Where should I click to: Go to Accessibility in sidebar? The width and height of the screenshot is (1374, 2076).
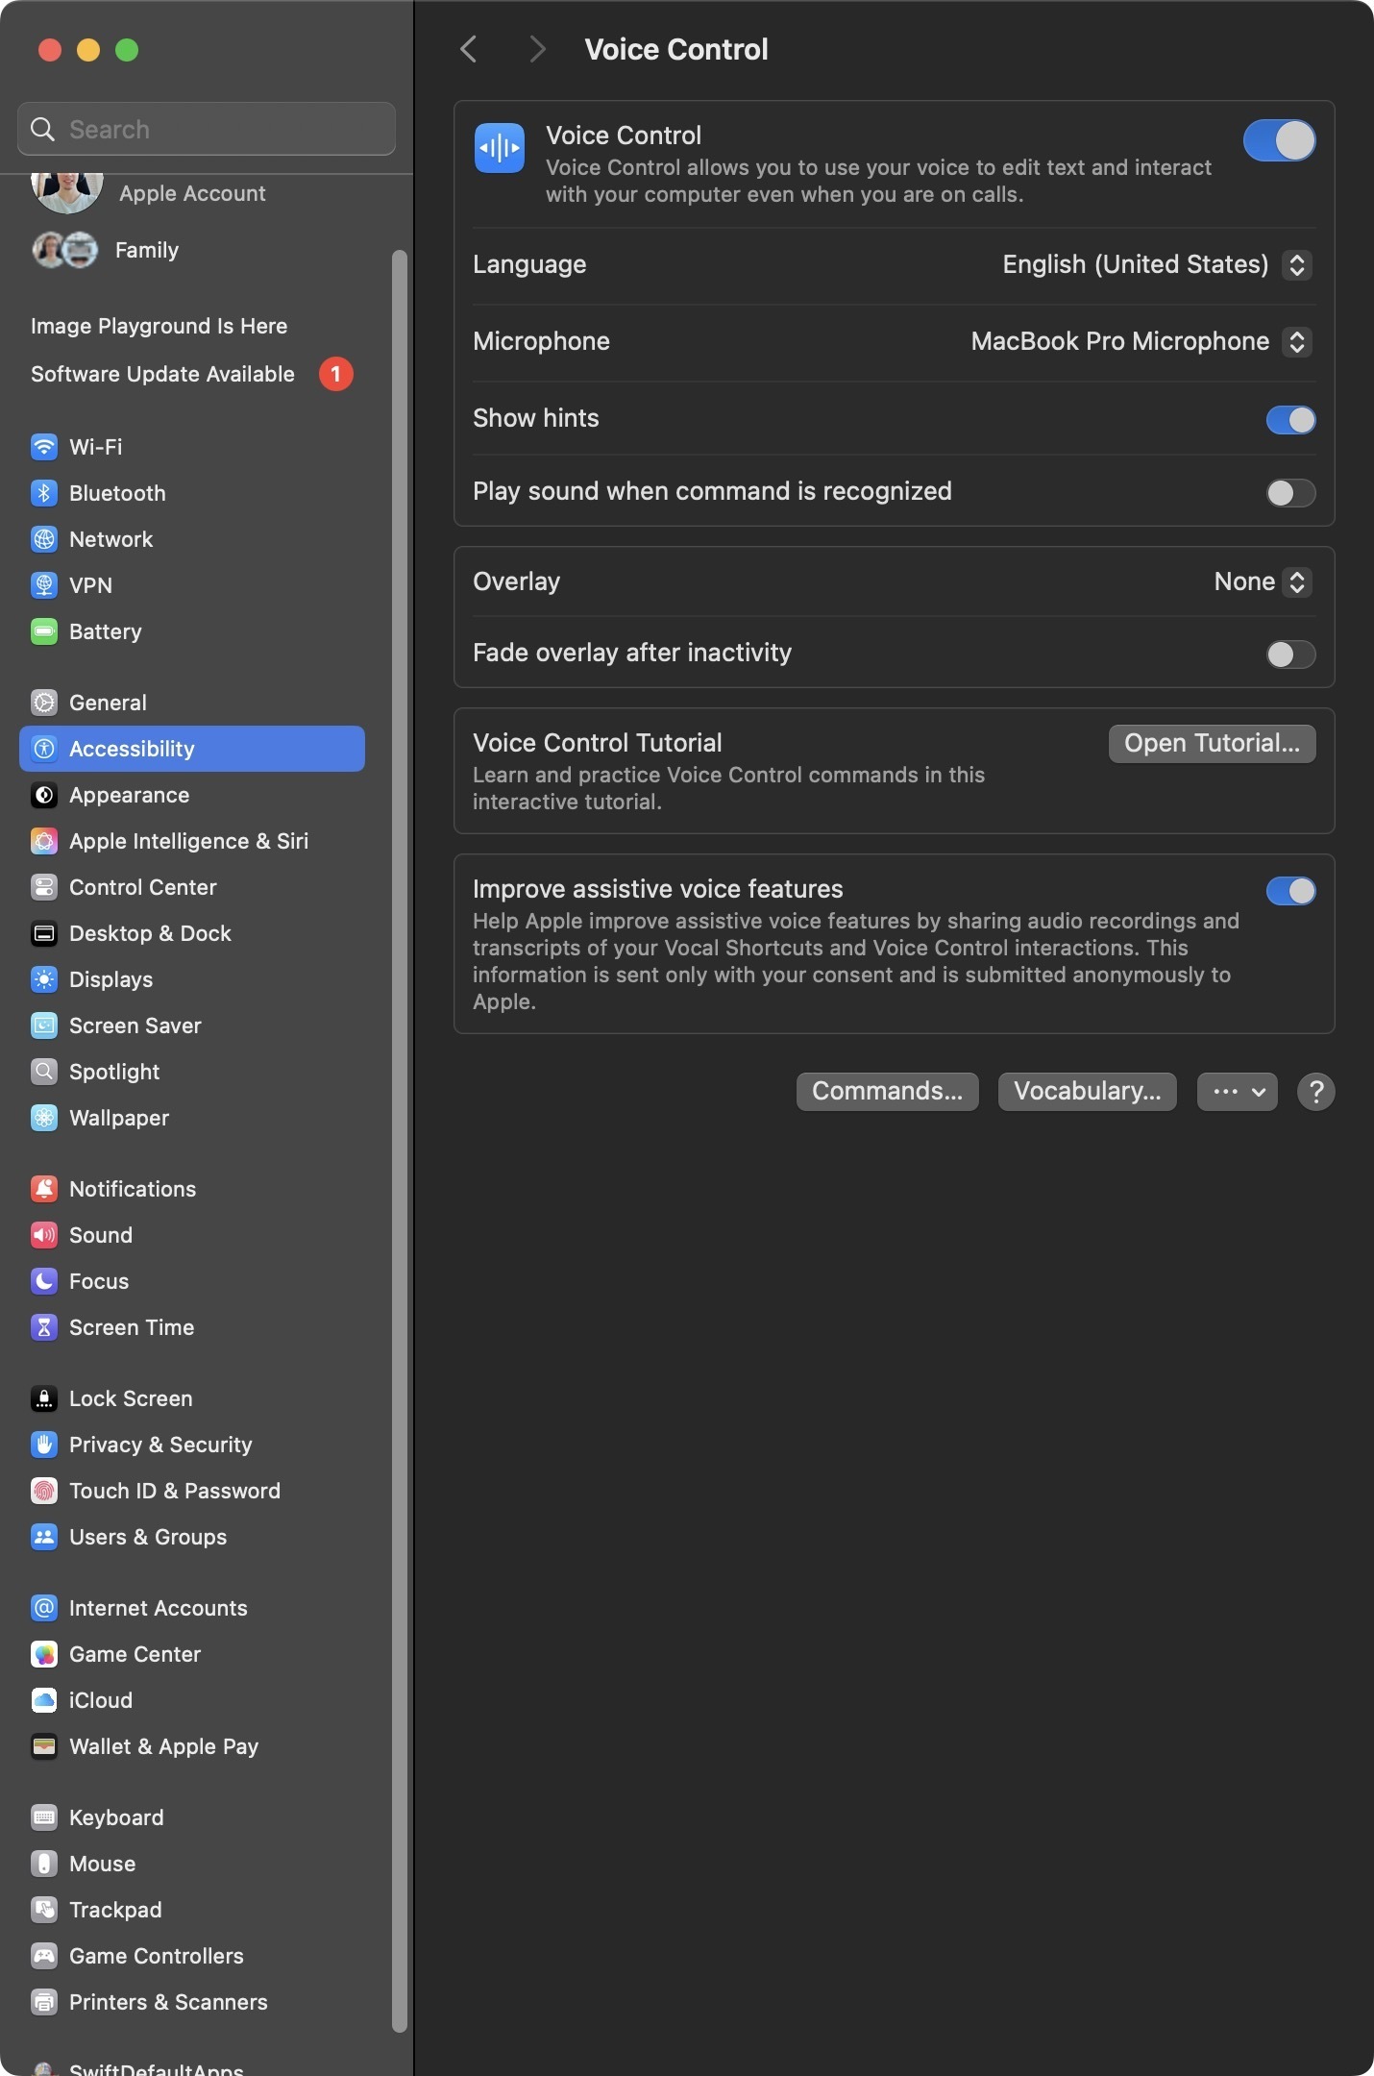[192, 749]
